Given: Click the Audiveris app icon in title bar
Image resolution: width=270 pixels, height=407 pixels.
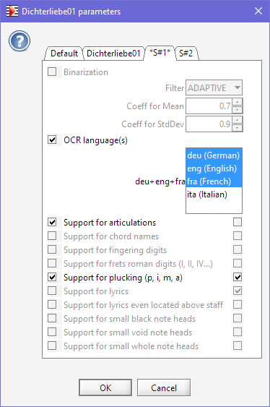Looking at the screenshot, I should pos(12,11).
